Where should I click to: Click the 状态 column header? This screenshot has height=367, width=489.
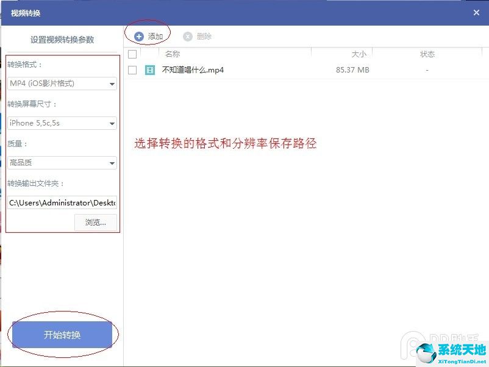click(x=427, y=54)
